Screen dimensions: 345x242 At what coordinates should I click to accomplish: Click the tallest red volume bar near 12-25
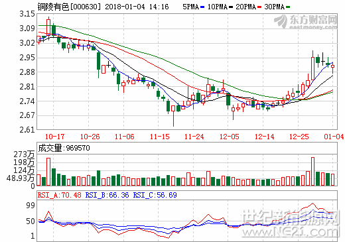click(312, 172)
